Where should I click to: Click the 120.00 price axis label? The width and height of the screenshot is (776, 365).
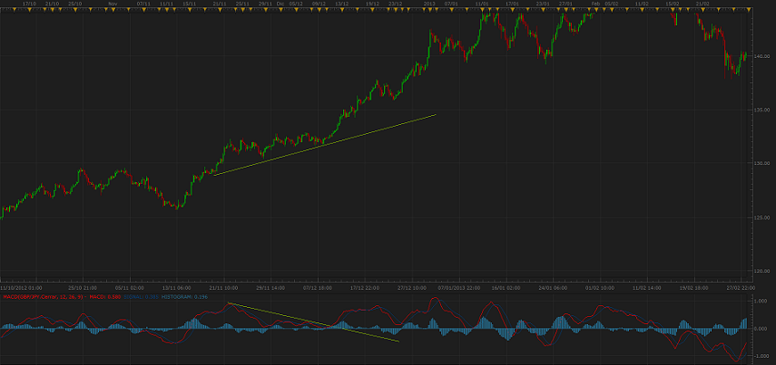[x=761, y=271]
